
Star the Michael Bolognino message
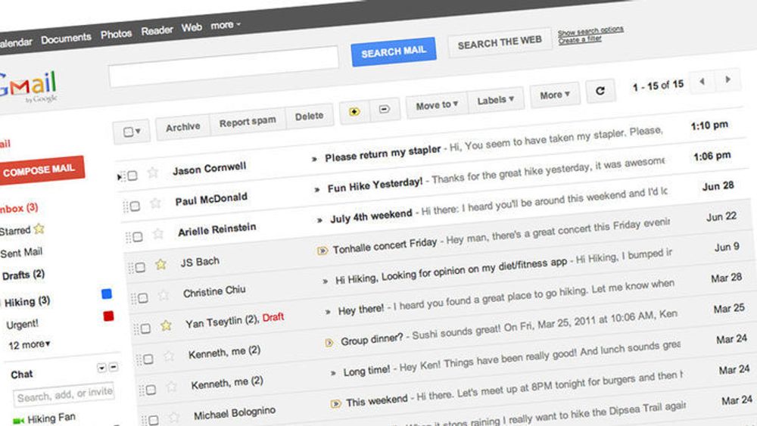[174, 417]
